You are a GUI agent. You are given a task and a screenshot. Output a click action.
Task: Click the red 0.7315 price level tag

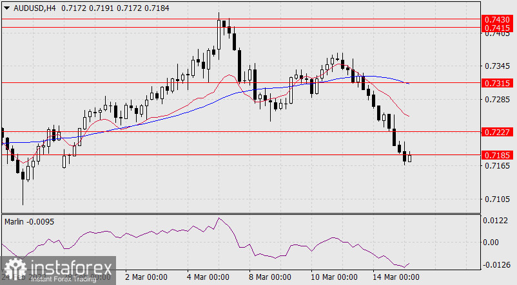498,83
